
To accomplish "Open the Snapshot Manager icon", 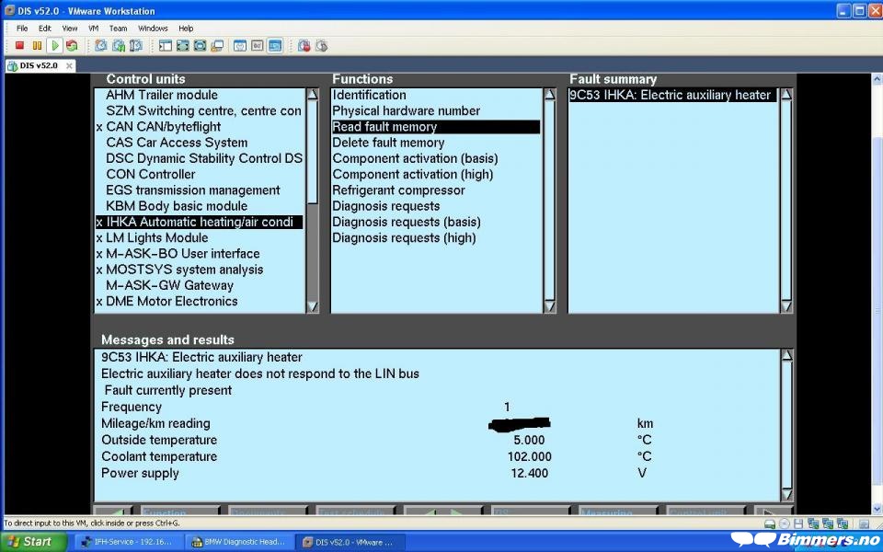I will 135,45.
